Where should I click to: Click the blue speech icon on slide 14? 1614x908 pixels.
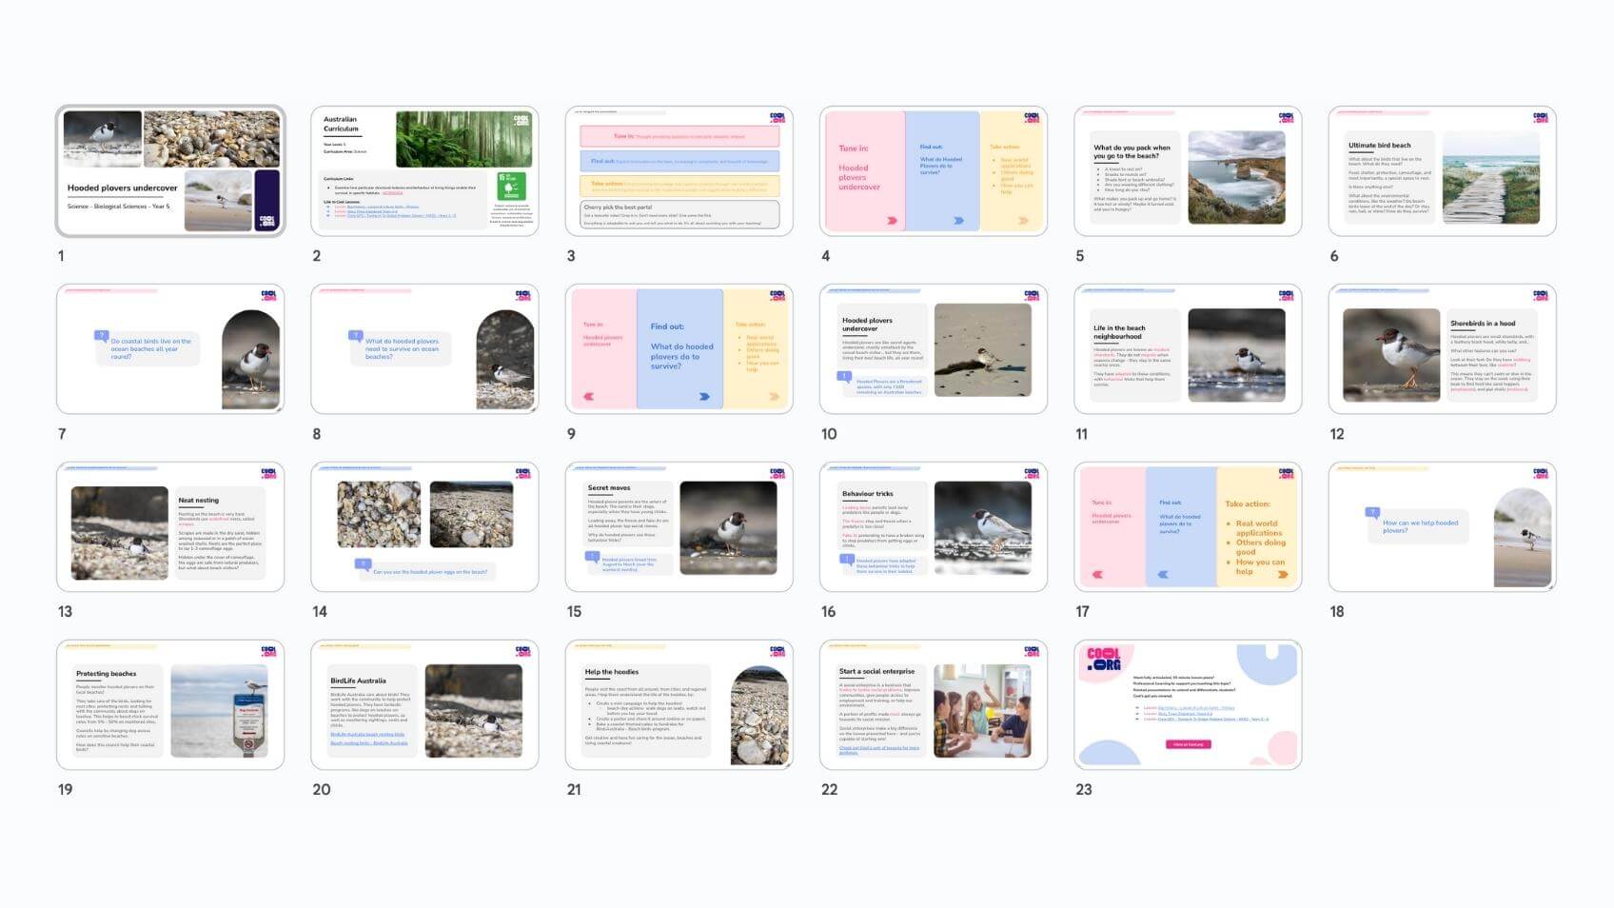tap(363, 564)
